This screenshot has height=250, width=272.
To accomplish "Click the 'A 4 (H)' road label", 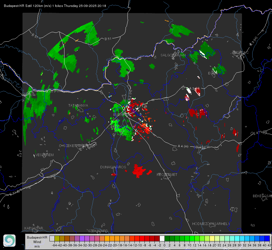I will (183, 146).
